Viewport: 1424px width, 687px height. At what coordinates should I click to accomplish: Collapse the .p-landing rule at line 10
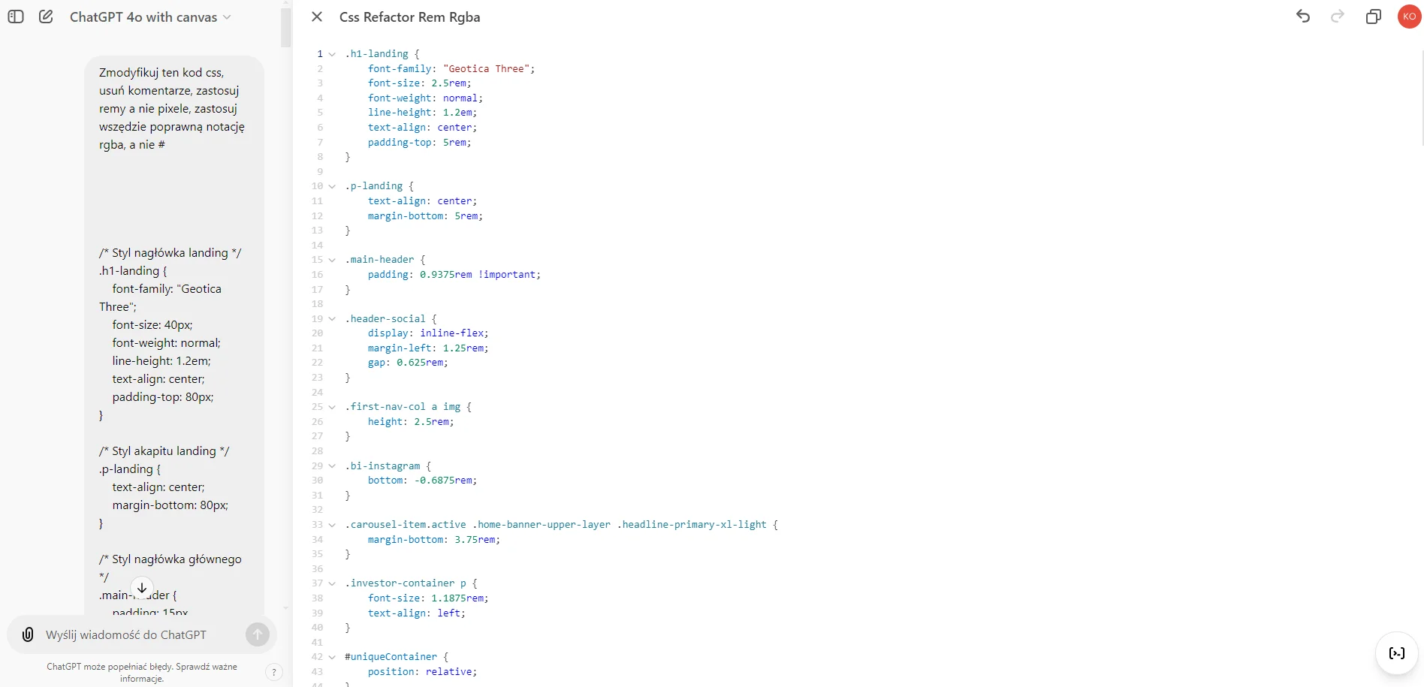click(332, 186)
